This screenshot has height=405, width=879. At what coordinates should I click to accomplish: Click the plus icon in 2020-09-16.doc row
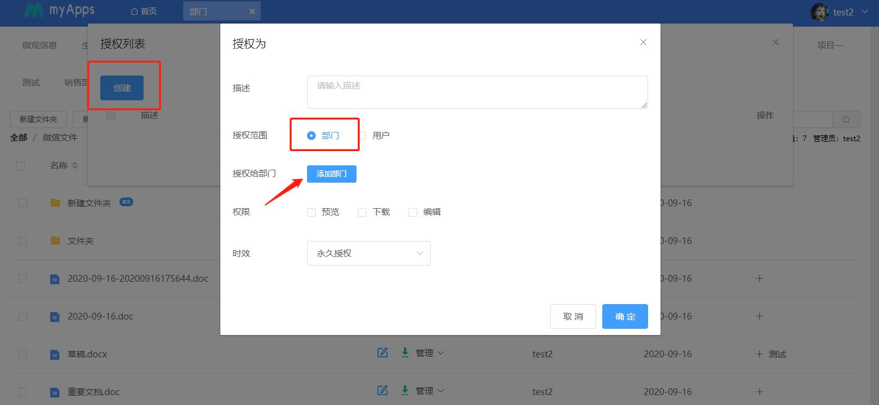(x=760, y=316)
